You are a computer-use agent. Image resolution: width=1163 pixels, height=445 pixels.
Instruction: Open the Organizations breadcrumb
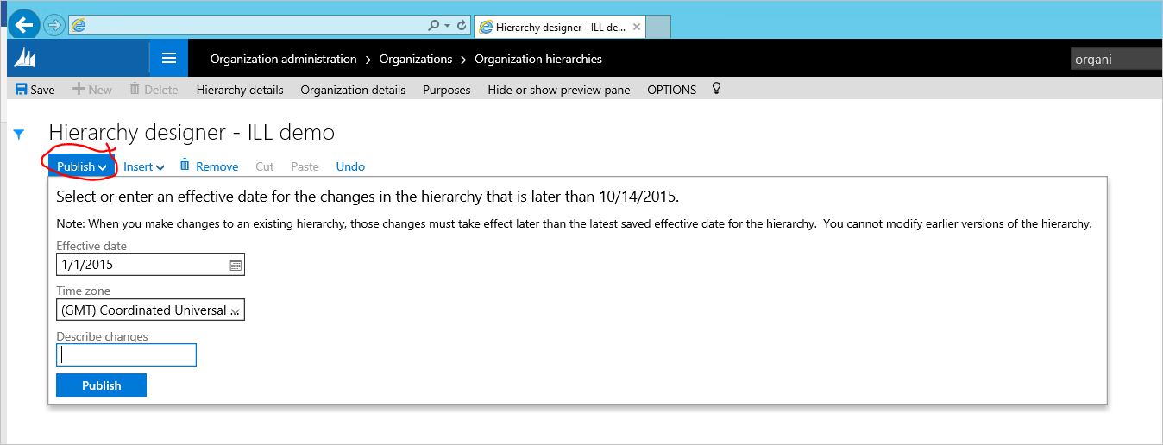[416, 59]
